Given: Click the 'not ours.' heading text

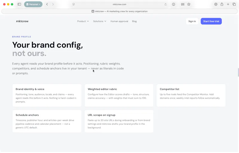Looking at the screenshot, I should (29, 53).
